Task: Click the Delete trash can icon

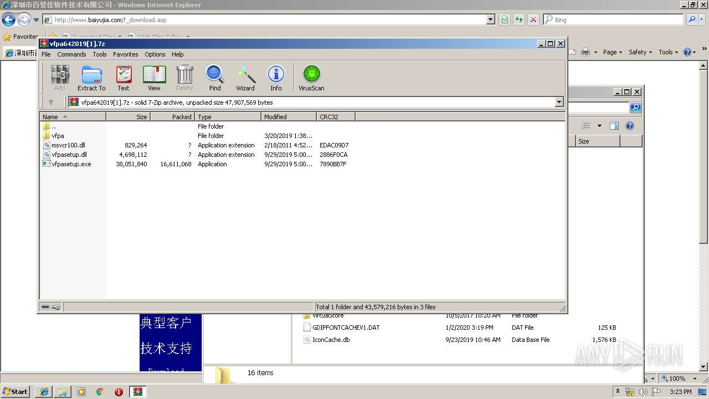Action: [184, 78]
